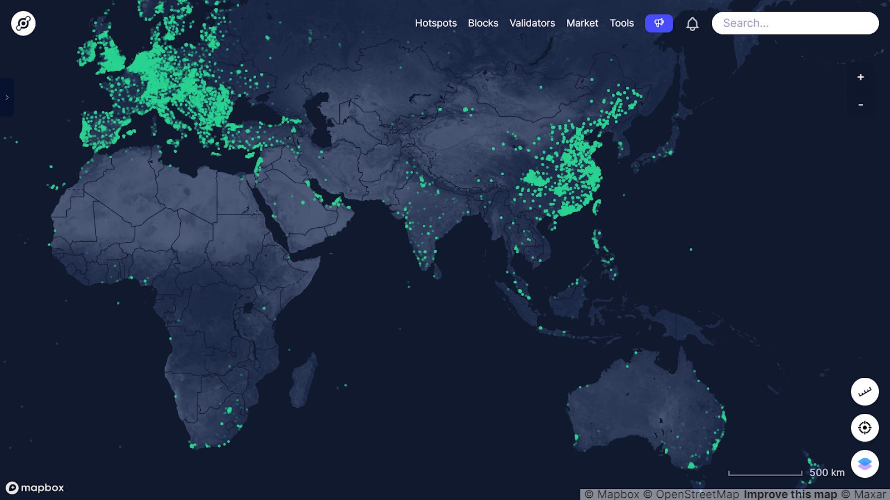Open notifications bell

[x=692, y=24]
